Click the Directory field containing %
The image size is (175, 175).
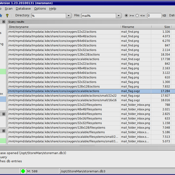[49, 16]
